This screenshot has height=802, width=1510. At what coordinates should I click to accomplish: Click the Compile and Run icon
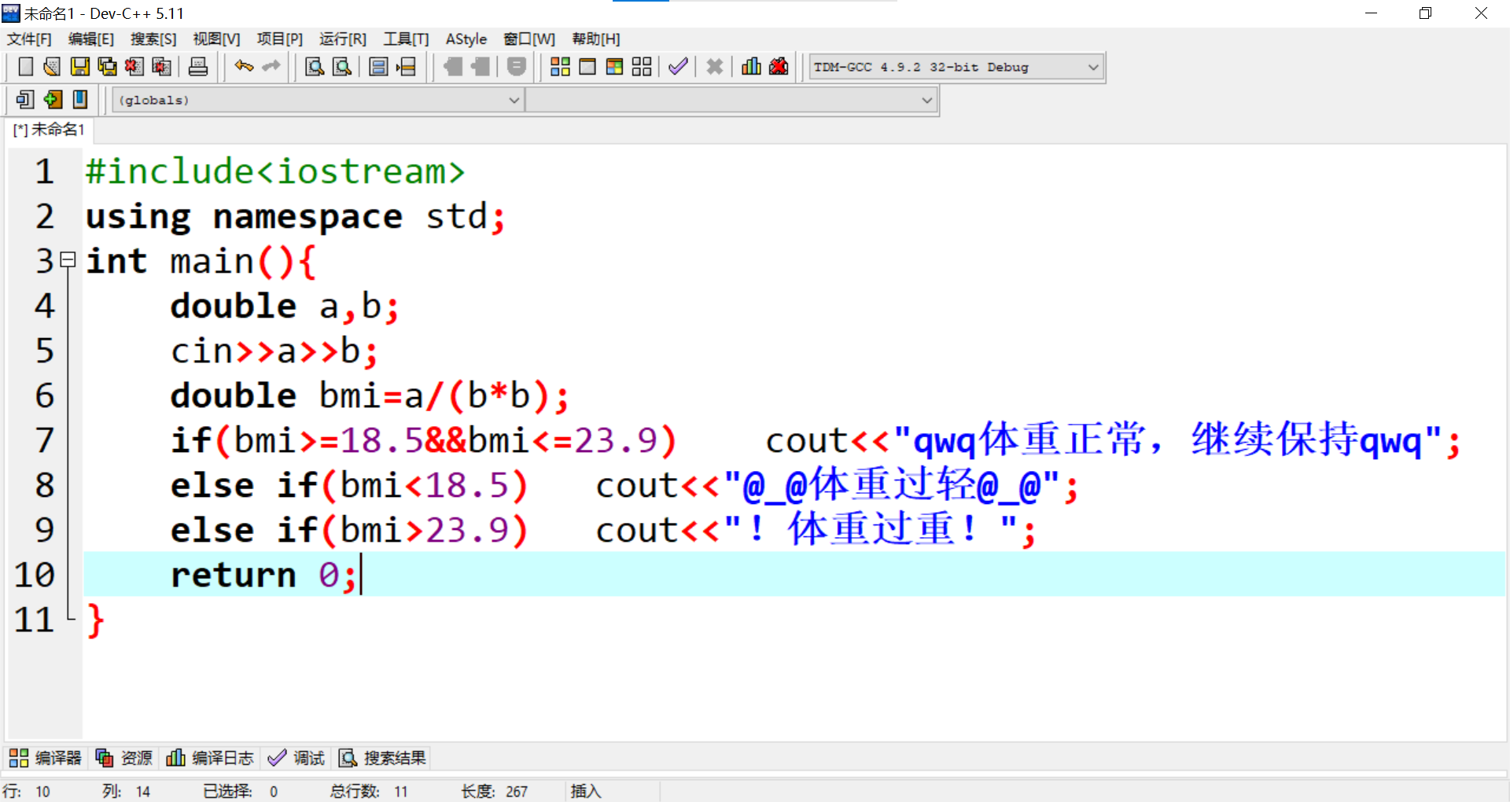click(614, 67)
